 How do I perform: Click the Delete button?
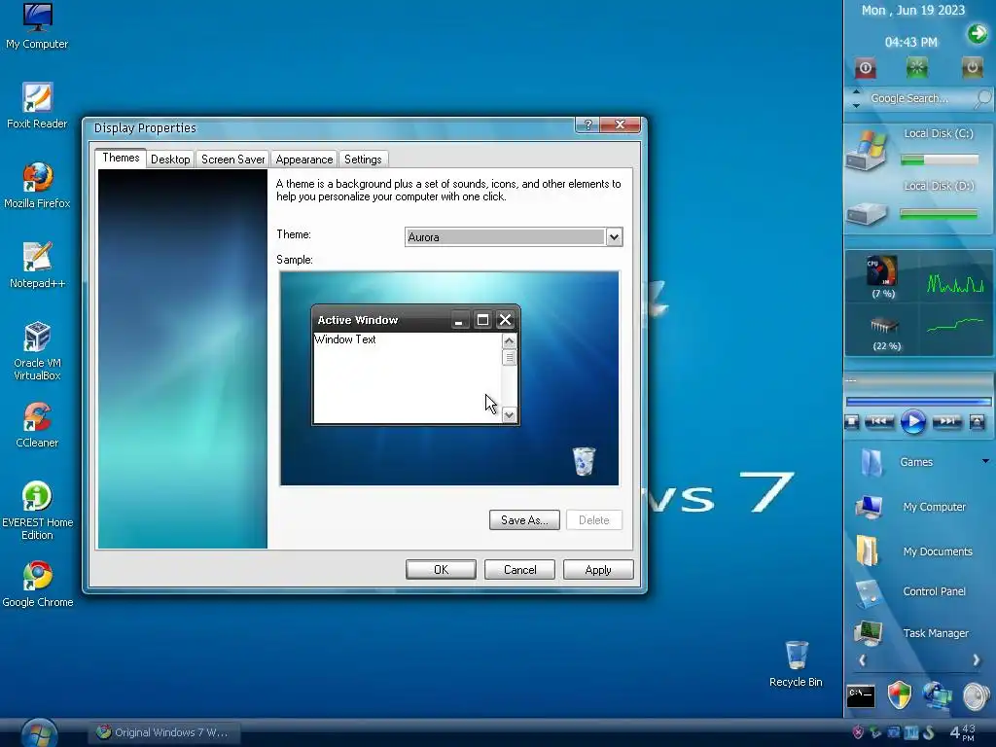coord(594,520)
